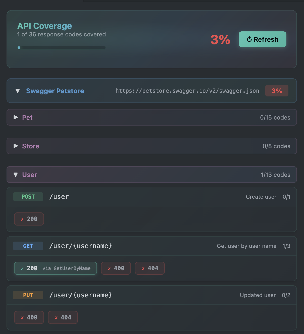Click the red cross icon on POST 200 chip

tap(22, 219)
